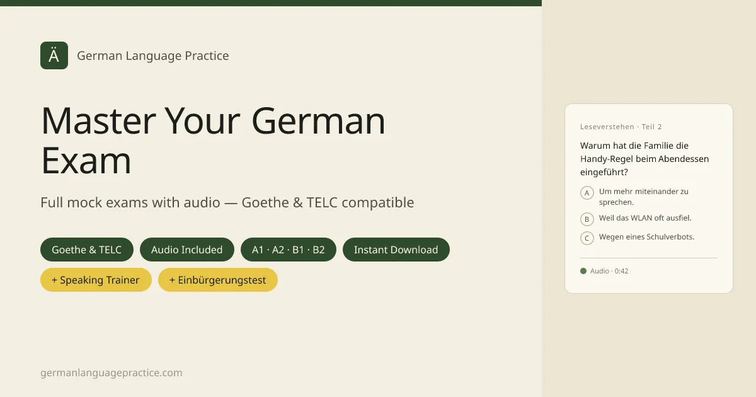Select answer option A radio circle
Screen dimensions: 756x397
[587, 193]
